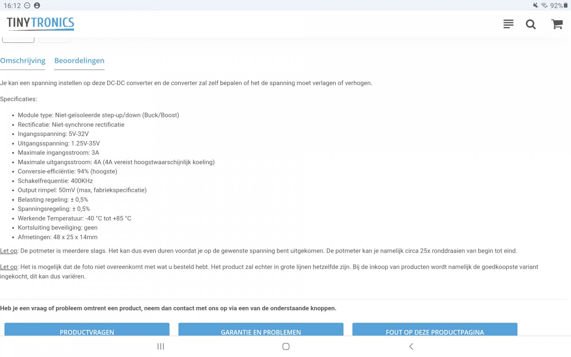The height and width of the screenshot is (357, 571).
Task: Switch to the Omschrijving tab
Action: 23,61
